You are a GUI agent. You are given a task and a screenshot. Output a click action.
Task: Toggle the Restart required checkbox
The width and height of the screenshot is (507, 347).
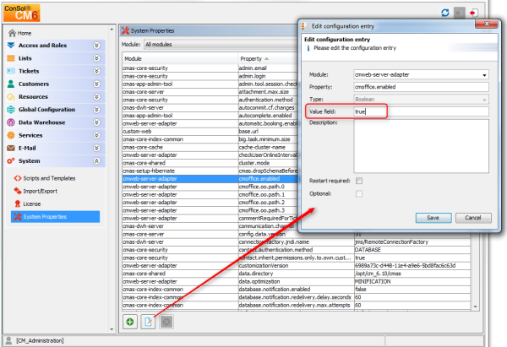point(359,181)
